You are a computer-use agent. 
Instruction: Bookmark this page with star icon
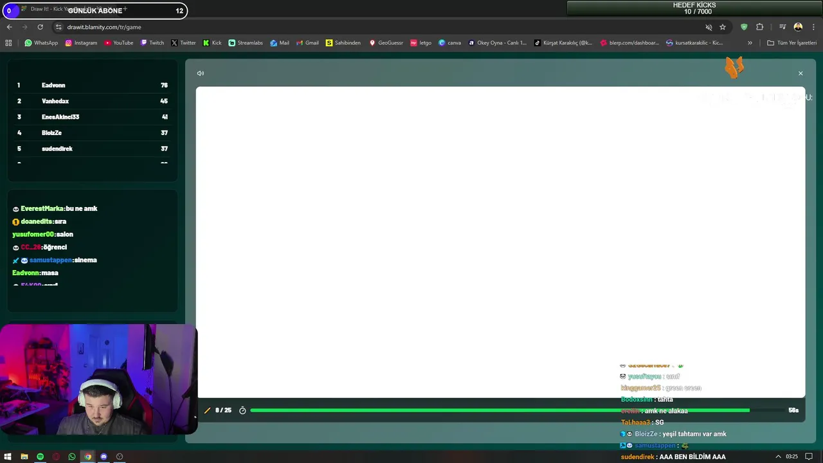click(x=723, y=27)
